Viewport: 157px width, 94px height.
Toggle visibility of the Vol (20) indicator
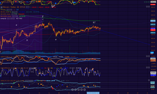(7, 10)
